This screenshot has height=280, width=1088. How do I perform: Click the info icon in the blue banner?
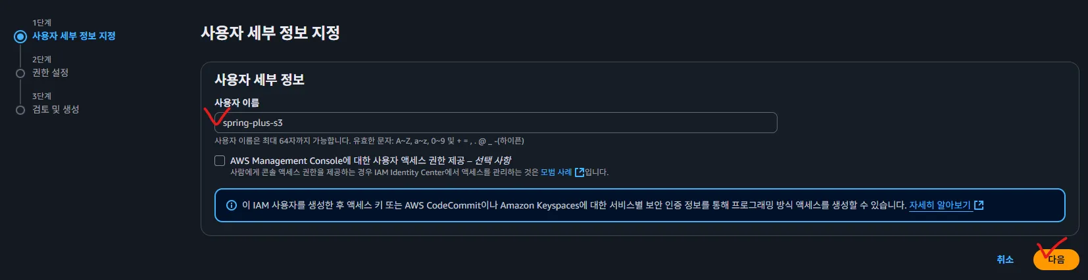pyautogui.click(x=232, y=205)
